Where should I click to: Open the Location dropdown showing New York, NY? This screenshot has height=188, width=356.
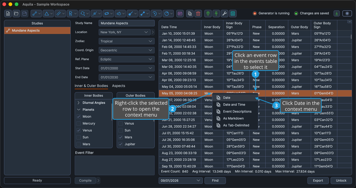click(125, 32)
